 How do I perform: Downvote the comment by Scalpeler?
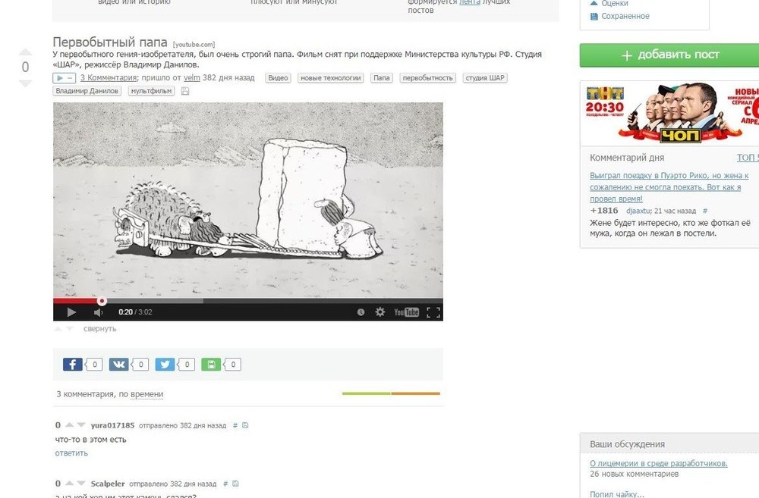click(x=81, y=483)
